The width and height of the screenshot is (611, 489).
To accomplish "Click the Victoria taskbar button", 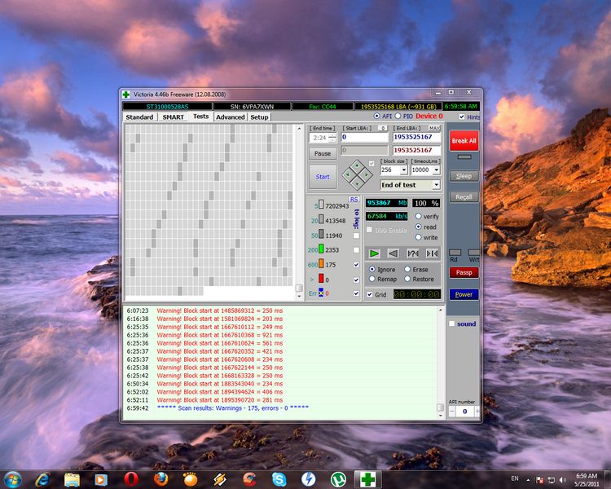I will click(368, 479).
